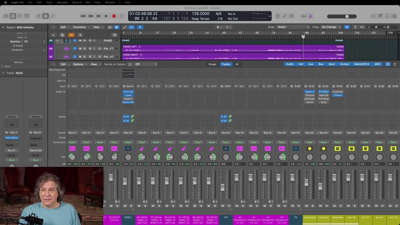Open the Chan EQ plugin slot
The height and width of the screenshot is (225, 400).
[128, 92]
